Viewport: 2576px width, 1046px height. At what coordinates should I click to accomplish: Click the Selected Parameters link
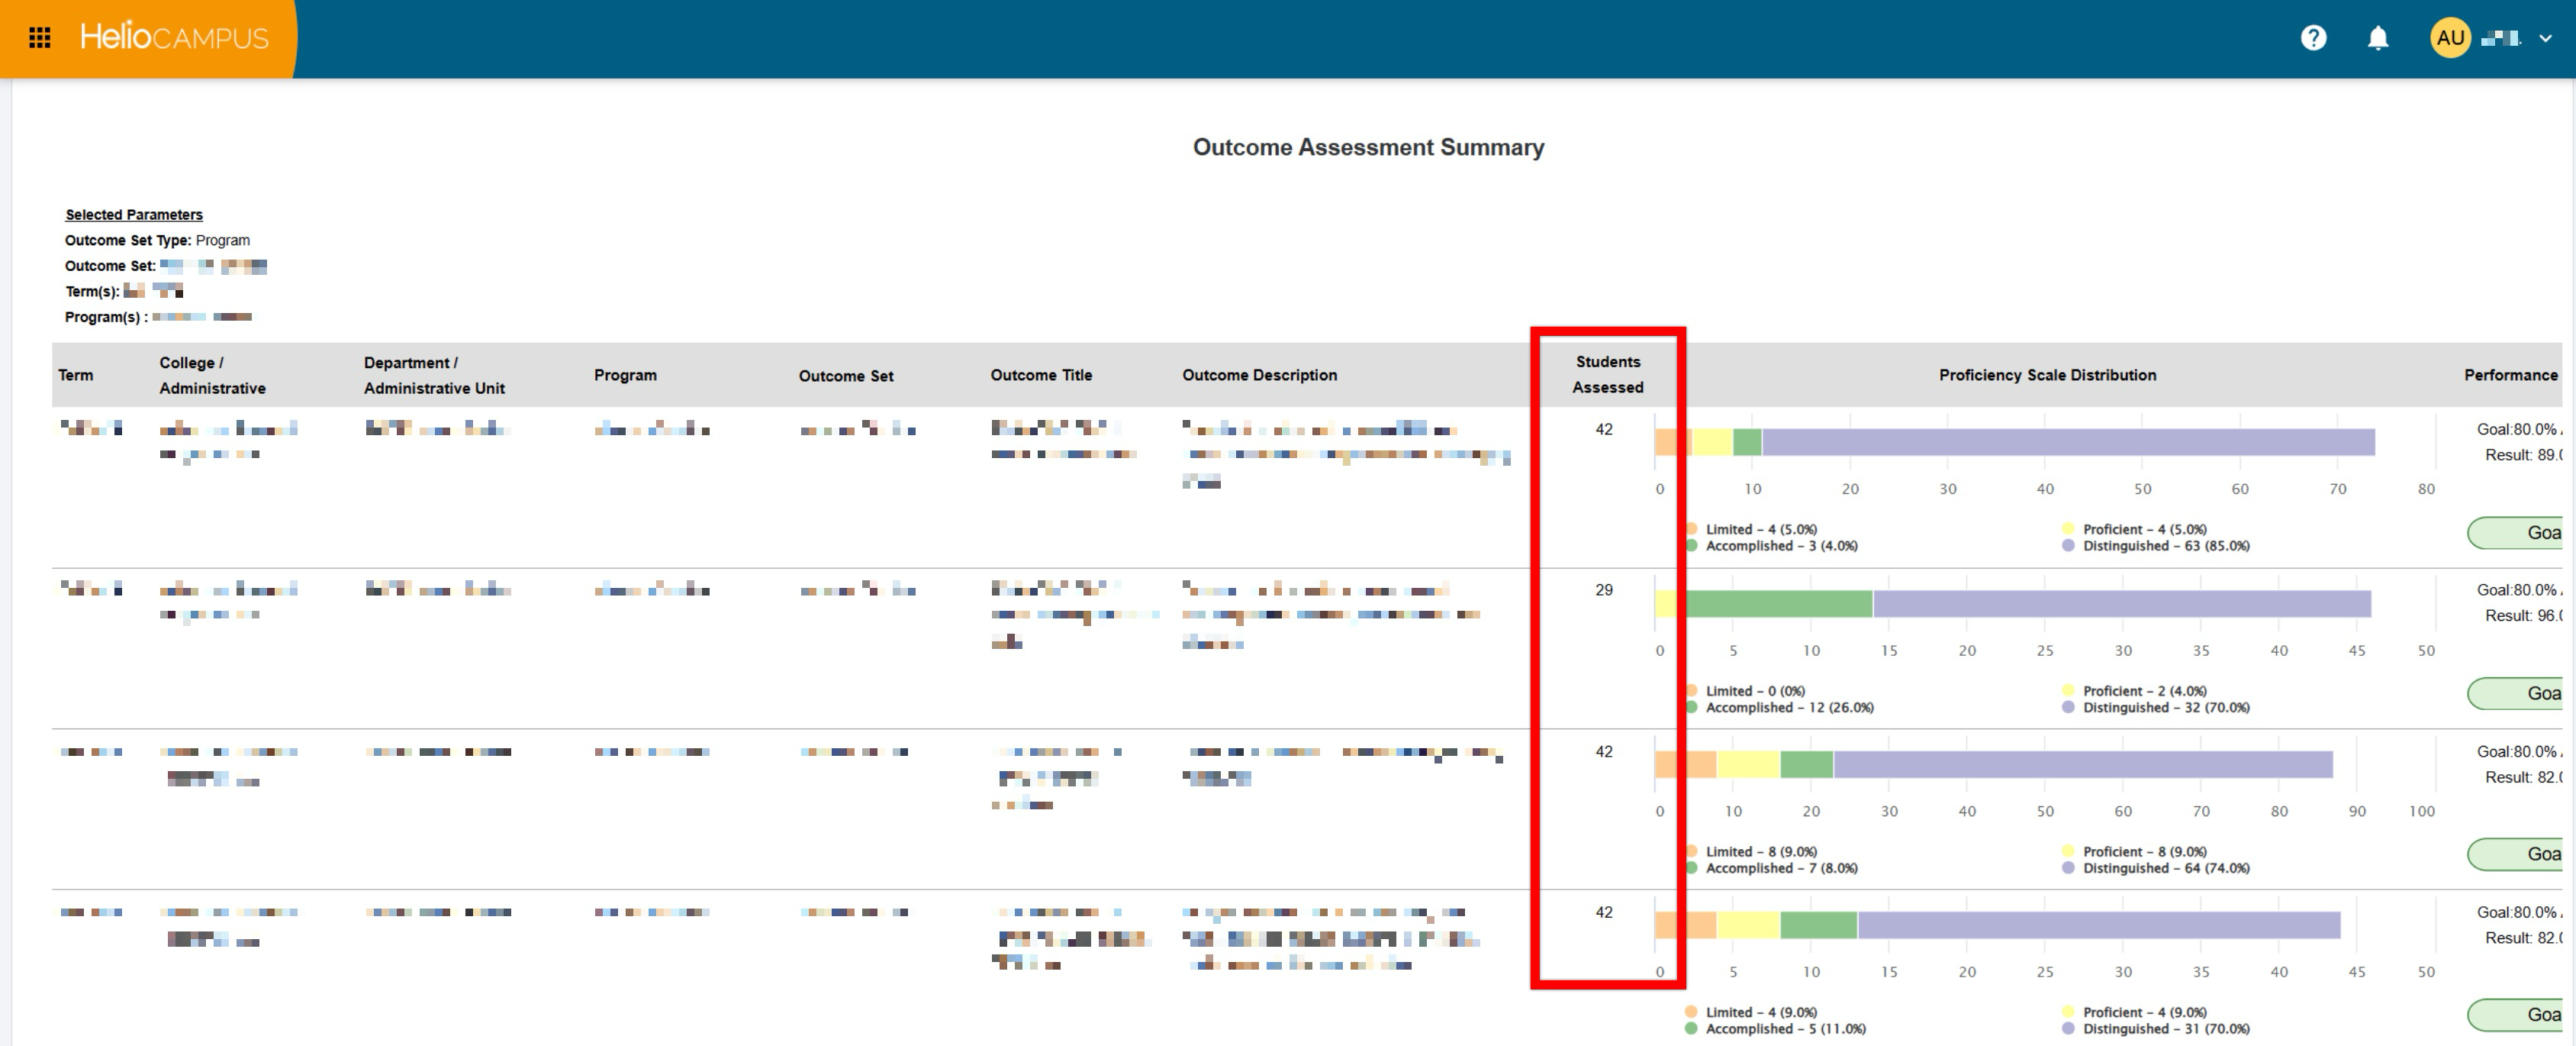coord(134,215)
